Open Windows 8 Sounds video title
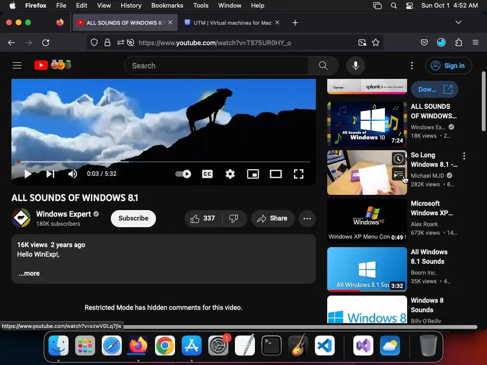Image resolution: width=487 pixels, height=365 pixels. tap(427, 305)
